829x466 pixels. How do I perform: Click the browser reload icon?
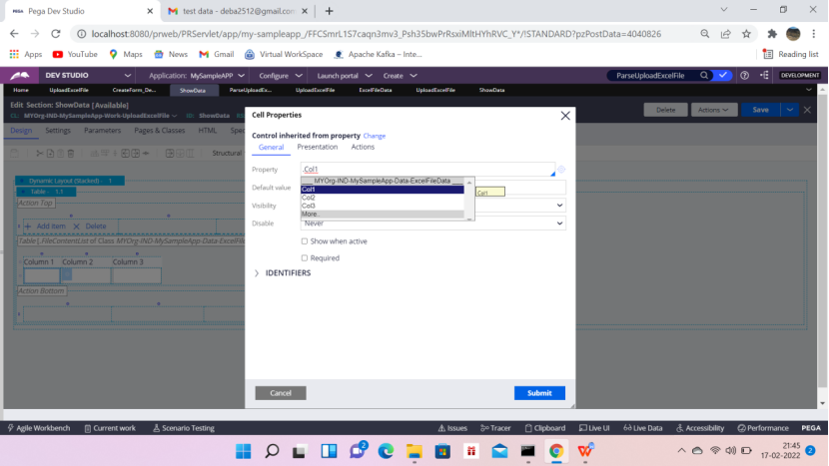(56, 34)
